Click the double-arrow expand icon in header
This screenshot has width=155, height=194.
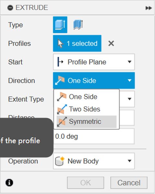(x=149, y=8)
